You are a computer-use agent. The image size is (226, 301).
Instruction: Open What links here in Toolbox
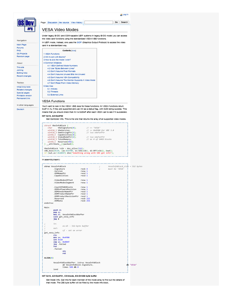point(24,87)
